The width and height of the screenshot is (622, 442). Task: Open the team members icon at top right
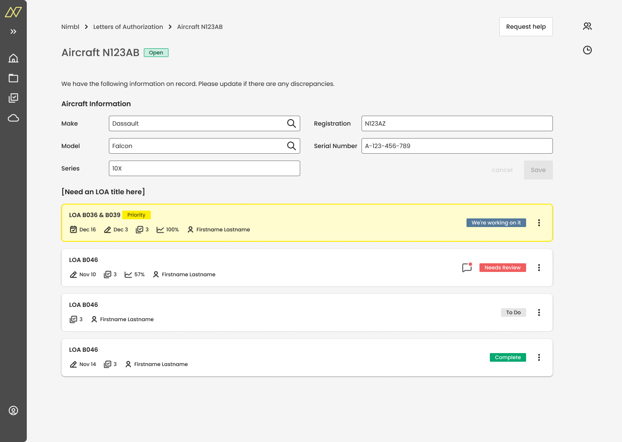587,26
